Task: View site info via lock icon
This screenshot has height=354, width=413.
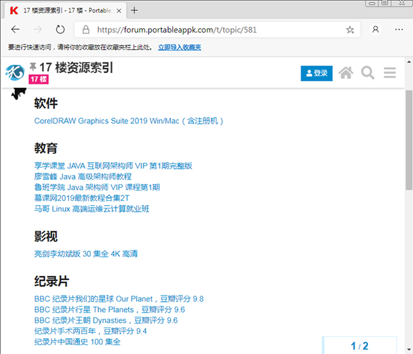Action: [86, 29]
